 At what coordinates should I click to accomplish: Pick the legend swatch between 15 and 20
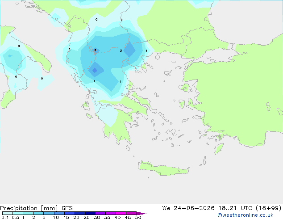pos(69,213)
